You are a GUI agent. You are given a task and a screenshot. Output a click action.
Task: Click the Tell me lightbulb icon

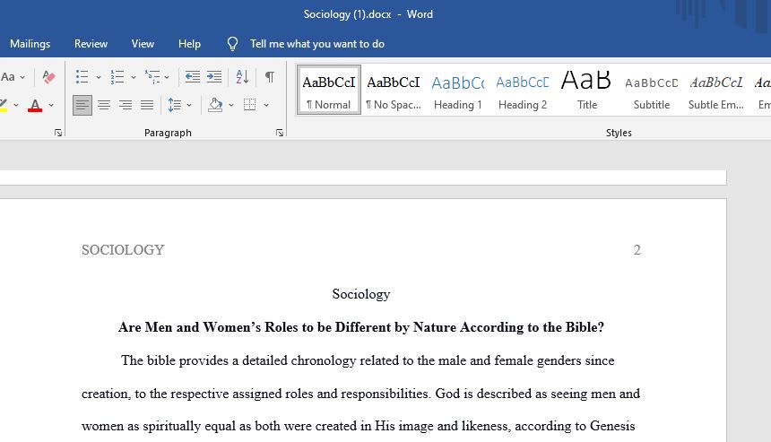[x=232, y=44]
